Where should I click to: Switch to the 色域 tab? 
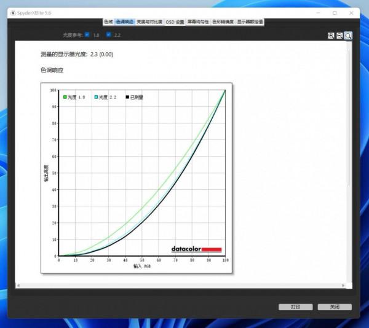[108, 21]
